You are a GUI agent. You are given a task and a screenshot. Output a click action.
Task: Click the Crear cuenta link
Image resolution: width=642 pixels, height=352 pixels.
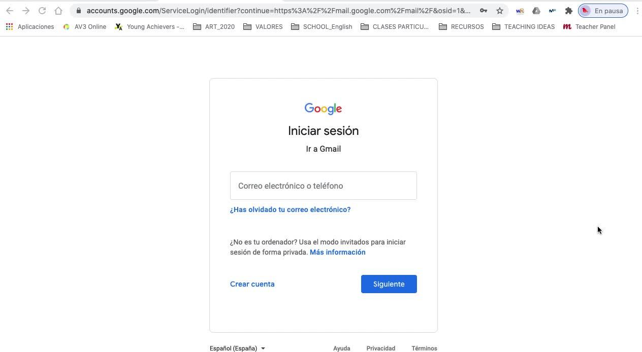pos(252,284)
